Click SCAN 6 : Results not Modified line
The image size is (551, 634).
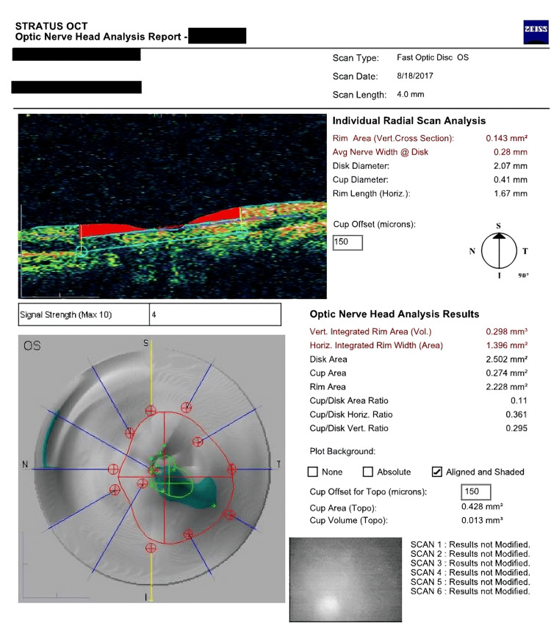[x=470, y=591]
